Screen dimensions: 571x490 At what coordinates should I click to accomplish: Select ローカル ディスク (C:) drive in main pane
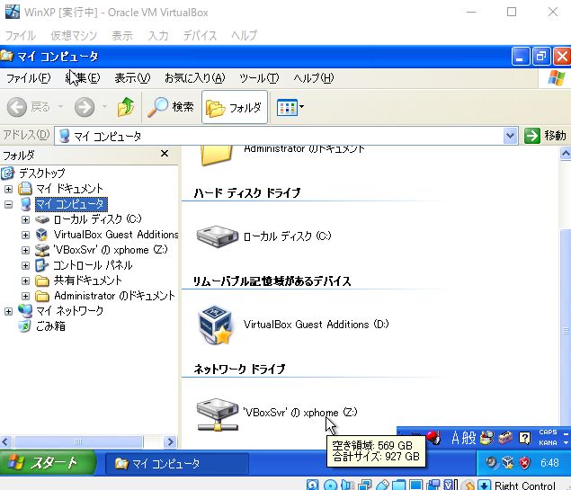tap(264, 236)
